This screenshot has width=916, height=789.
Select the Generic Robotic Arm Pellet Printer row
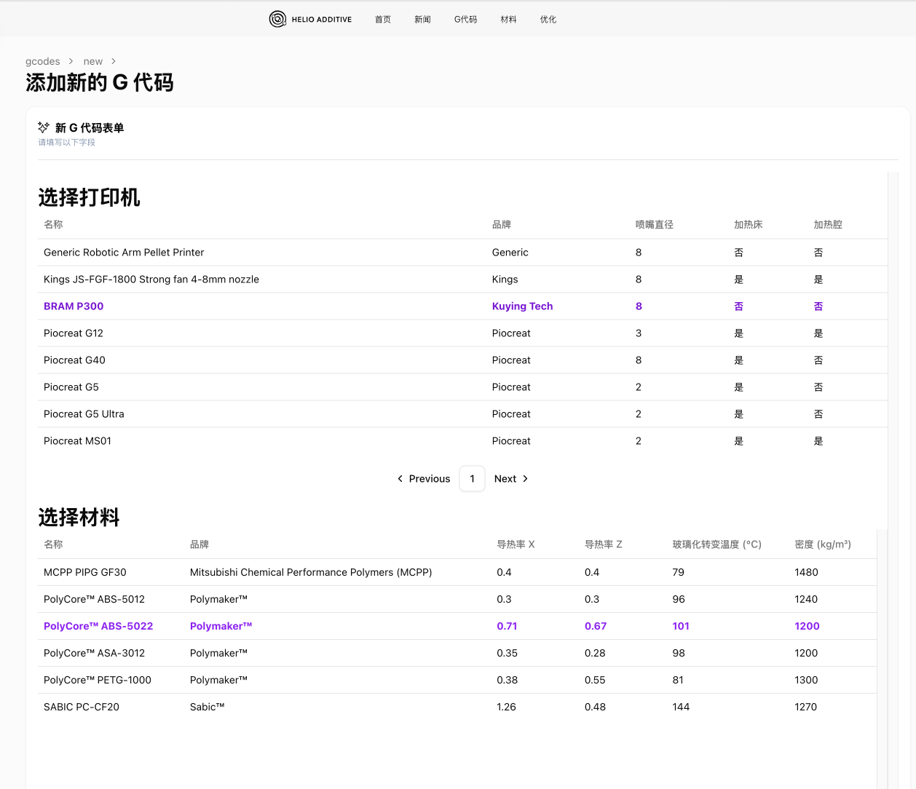[462, 253]
